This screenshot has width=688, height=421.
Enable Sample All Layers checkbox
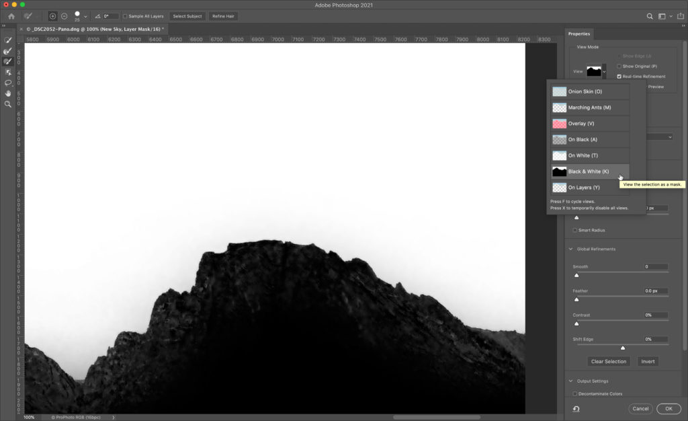pos(125,16)
